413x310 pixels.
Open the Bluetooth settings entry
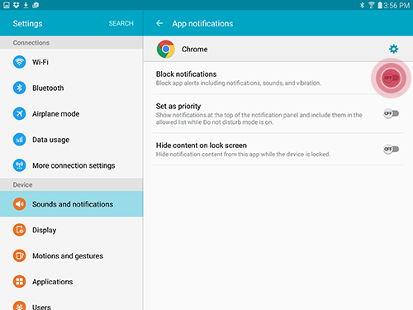click(x=72, y=88)
